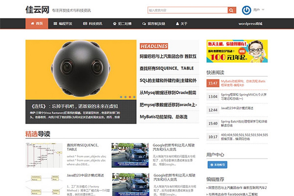Open headline 从Mysql数据迁移到Oracle
The image size is (294, 196).
(x=168, y=92)
